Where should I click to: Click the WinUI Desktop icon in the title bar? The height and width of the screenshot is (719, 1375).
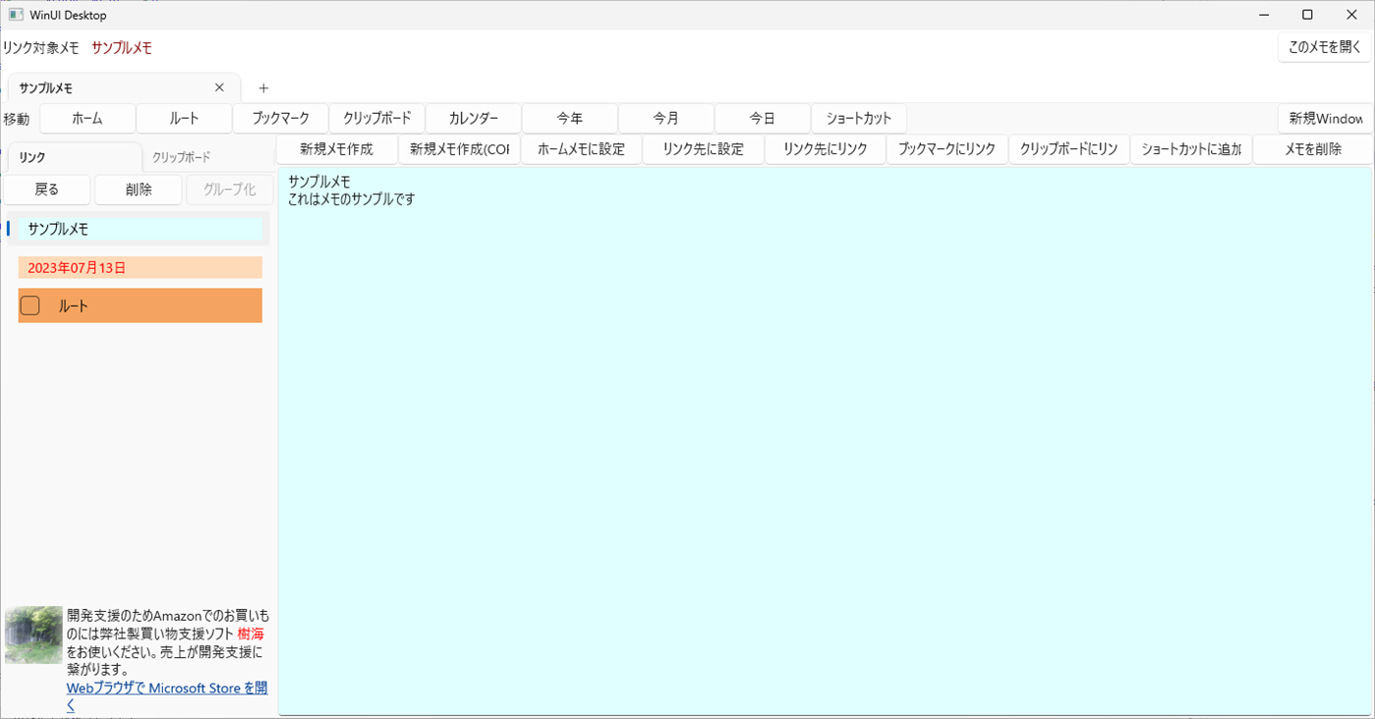[x=14, y=14]
